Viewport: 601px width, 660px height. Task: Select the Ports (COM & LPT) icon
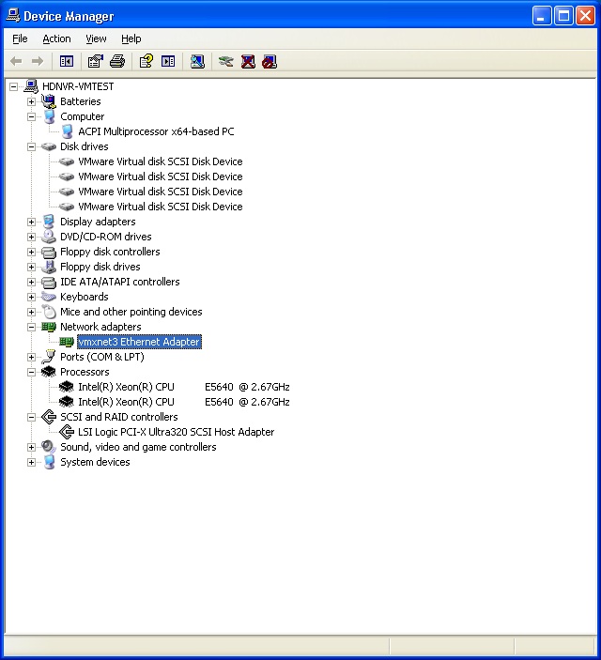pyautogui.click(x=49, y=357)
